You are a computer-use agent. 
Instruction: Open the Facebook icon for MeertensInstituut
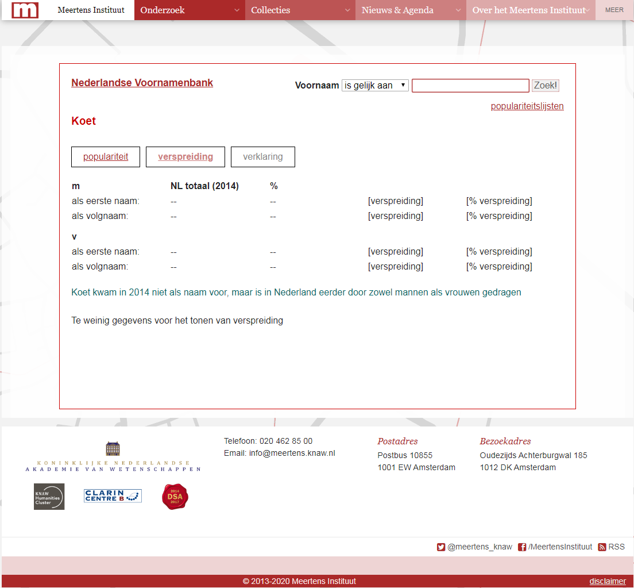click(522, 547)
